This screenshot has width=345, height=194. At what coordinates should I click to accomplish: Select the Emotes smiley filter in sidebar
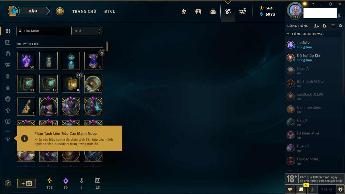(x=8, y=99)
